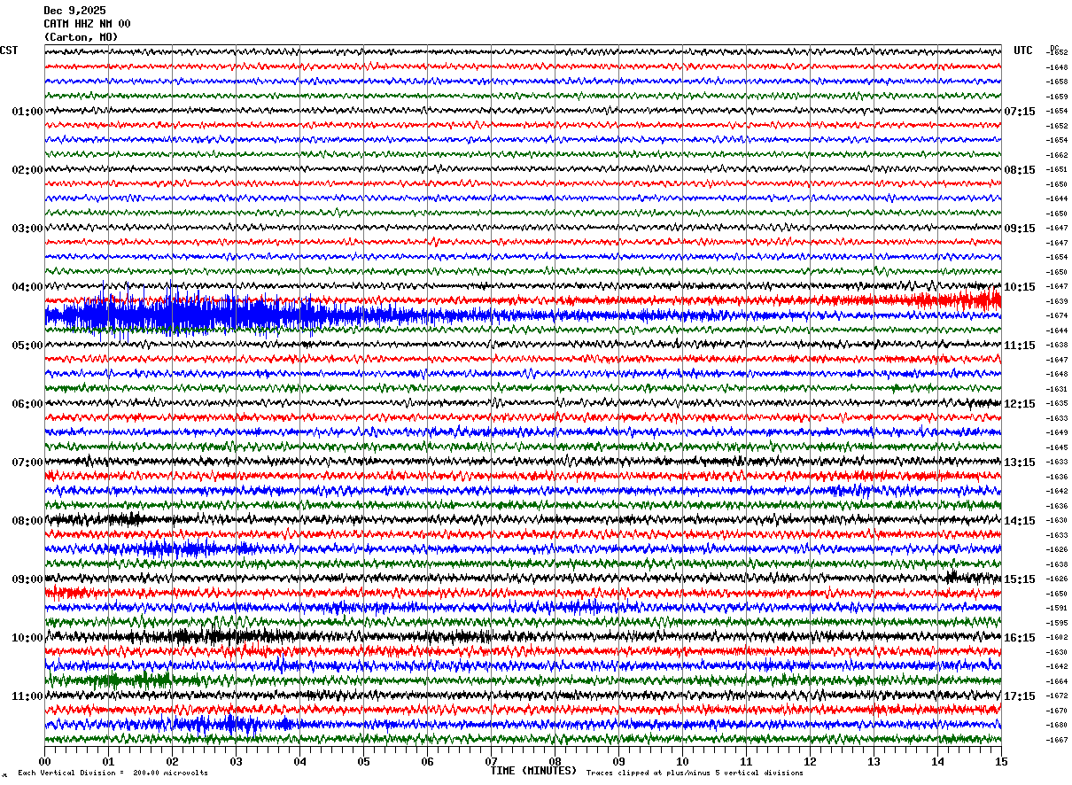This screenshot has width=1072, height=785.
Task: Click minute tick label 05 on time axis
Action: click(x=363, y=761)
